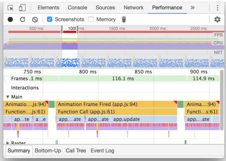Click the green paint block before Anima…:94)

(x=181, y=104)
